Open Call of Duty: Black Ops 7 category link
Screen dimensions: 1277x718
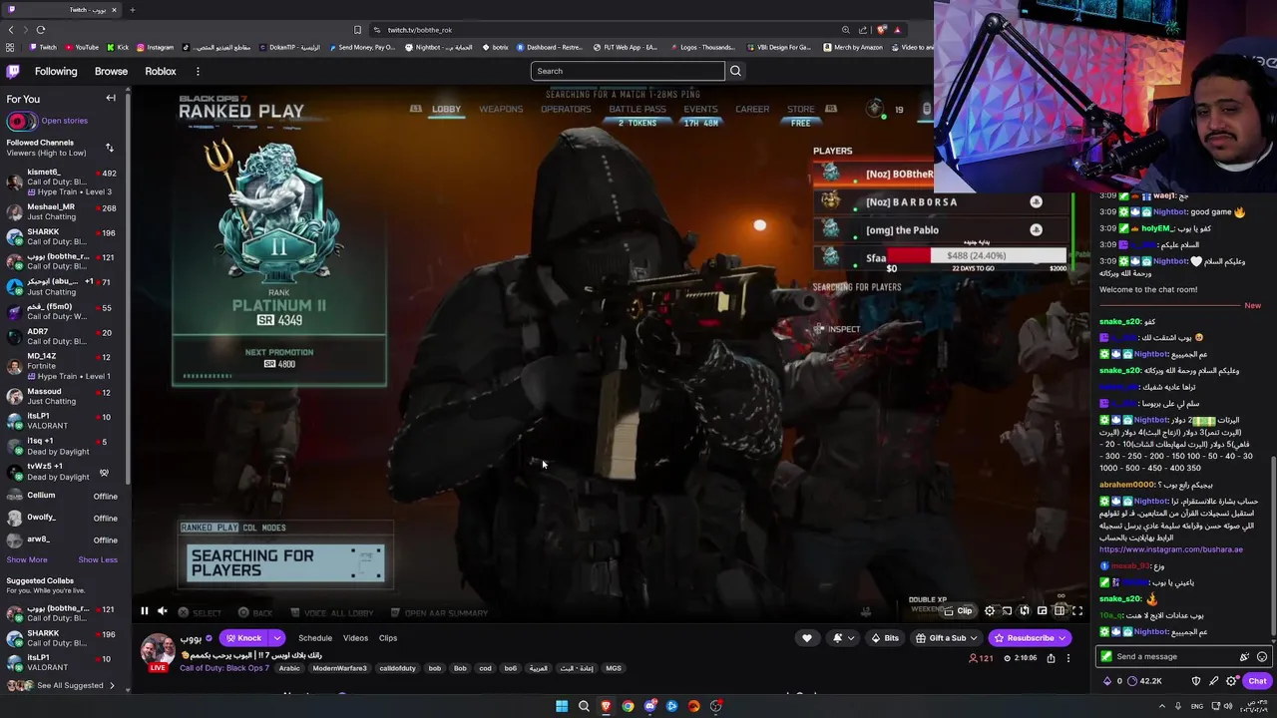(x=224, y=668)
